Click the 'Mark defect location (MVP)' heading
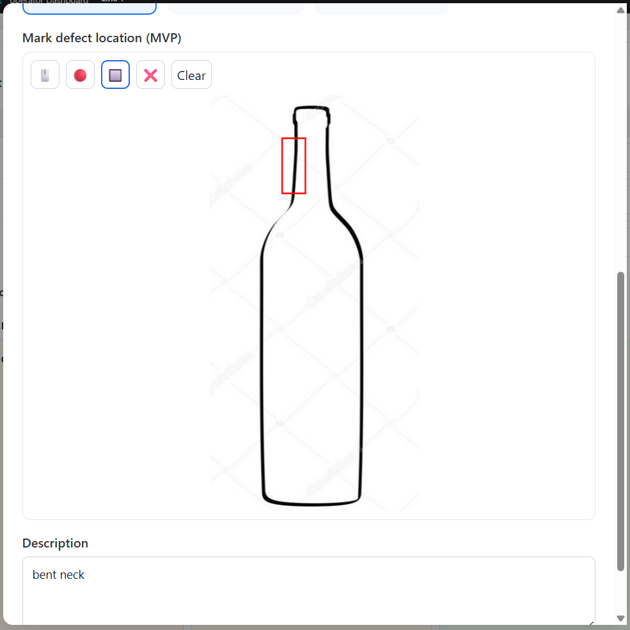 point(102,38)
